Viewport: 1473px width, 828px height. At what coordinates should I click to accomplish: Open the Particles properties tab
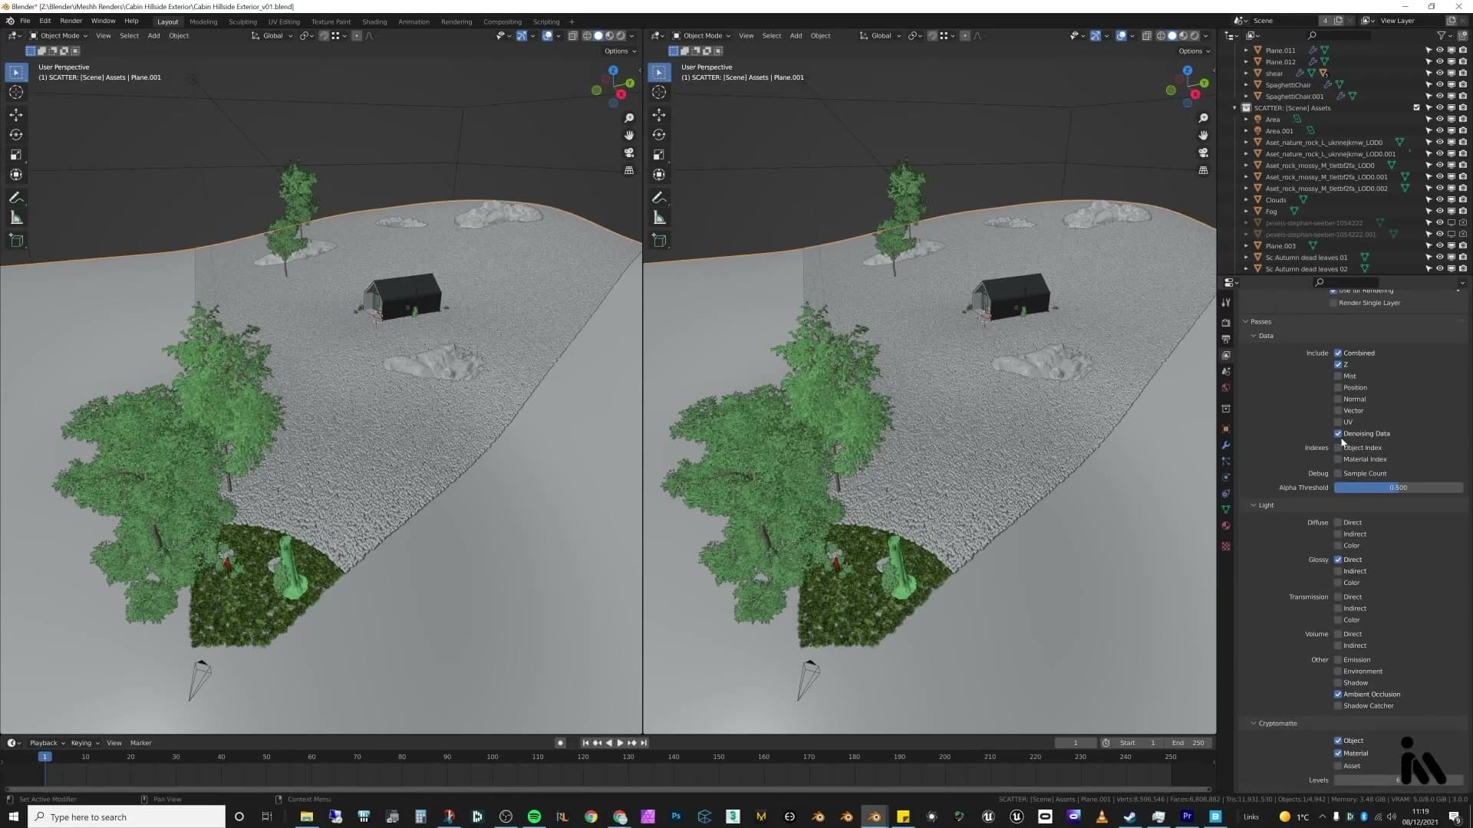1226,461
